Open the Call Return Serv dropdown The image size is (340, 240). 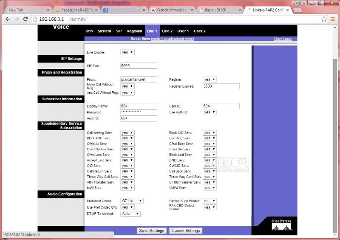coord(127,171)
